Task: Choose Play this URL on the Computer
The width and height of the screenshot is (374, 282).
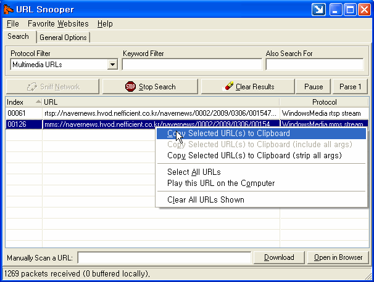Action: click(261, 183)
